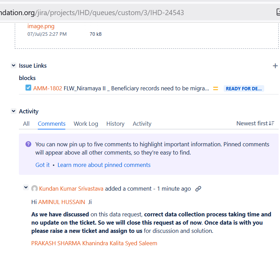Open the image.png attachment
This screenshot has width=280, height=260.
pyautogui.click(x=41, y=26)
